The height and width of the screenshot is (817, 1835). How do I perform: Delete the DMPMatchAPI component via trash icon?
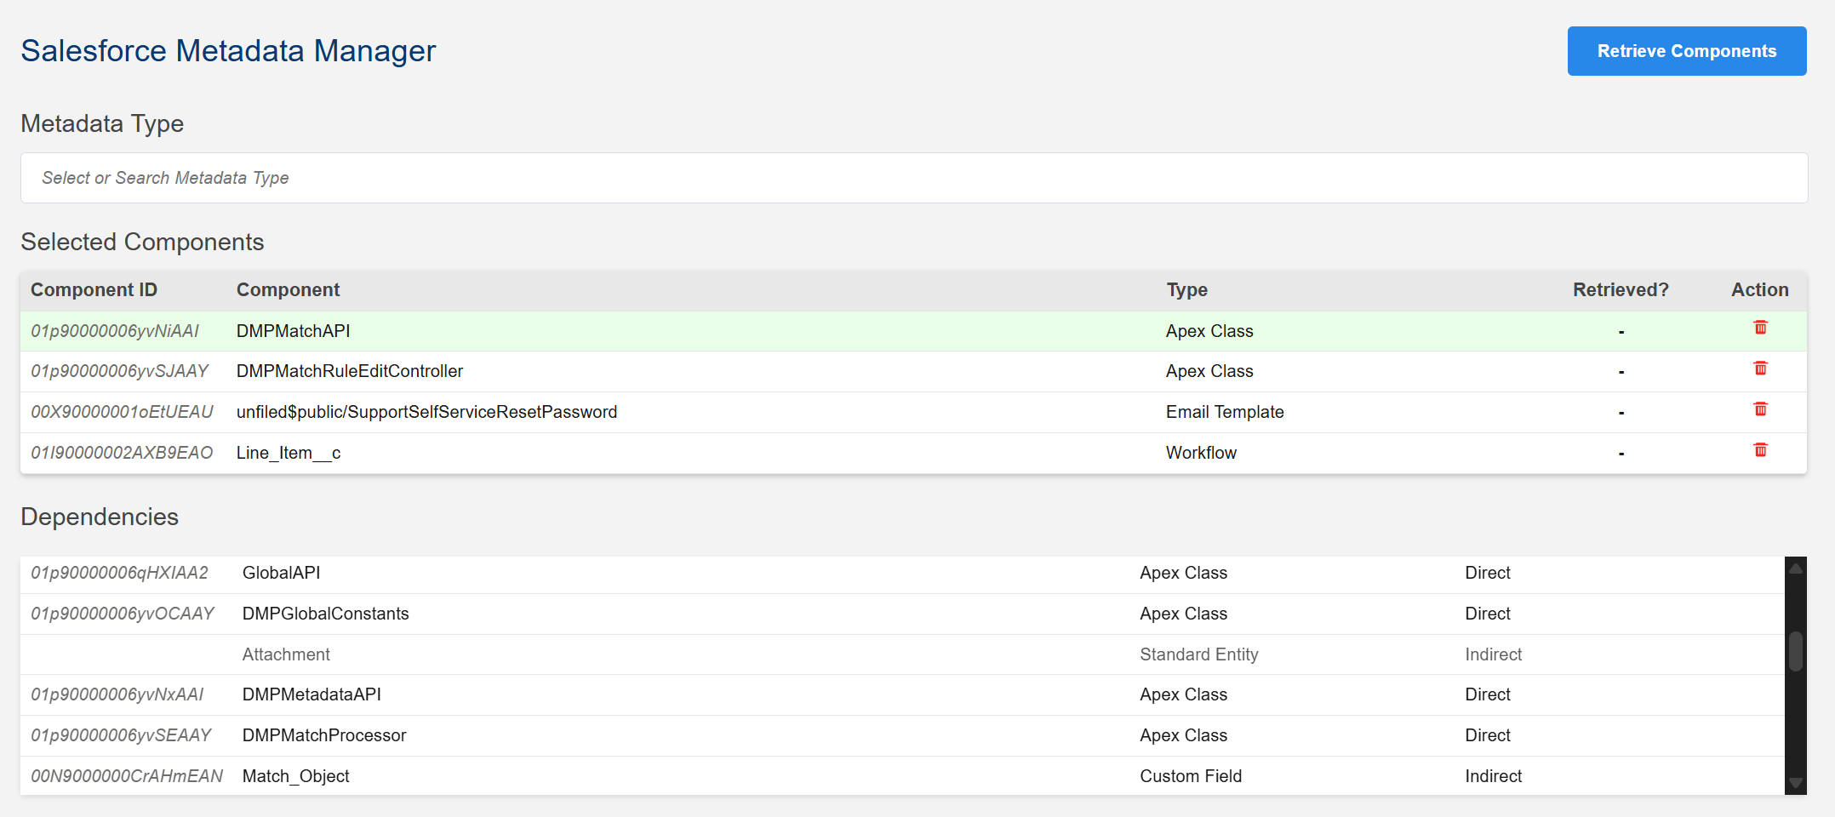click(1760, 328)
